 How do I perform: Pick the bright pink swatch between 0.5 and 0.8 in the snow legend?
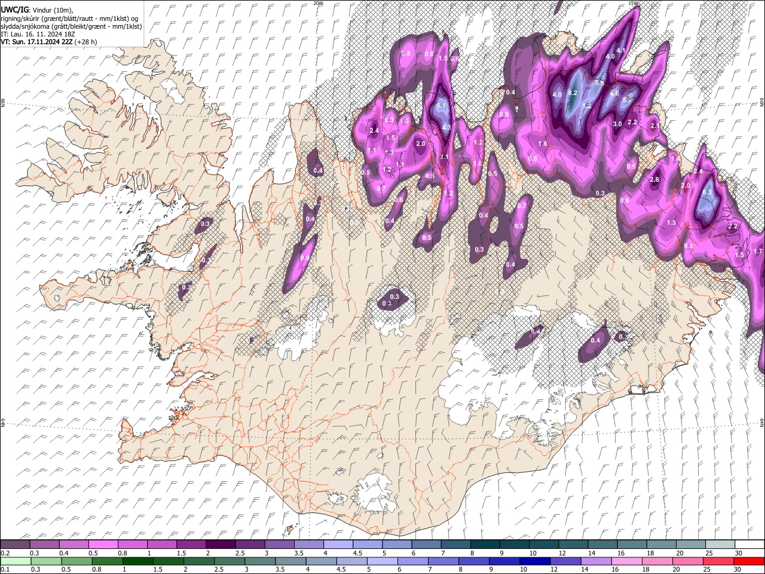pyautogui.click(x=103, y=545)
